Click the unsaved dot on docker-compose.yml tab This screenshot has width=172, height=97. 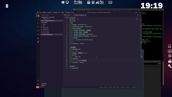tap(85, 15)
